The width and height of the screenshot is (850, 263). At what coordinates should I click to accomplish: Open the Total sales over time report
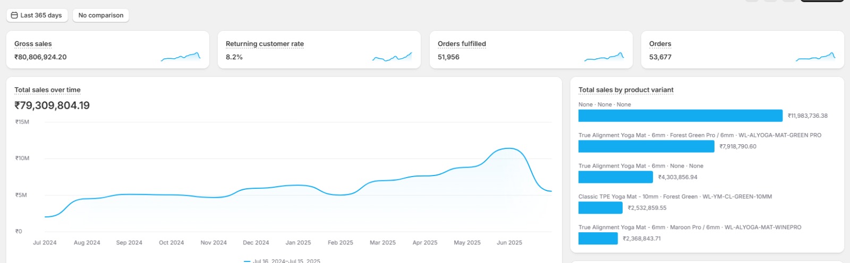(x=47, y=90)
